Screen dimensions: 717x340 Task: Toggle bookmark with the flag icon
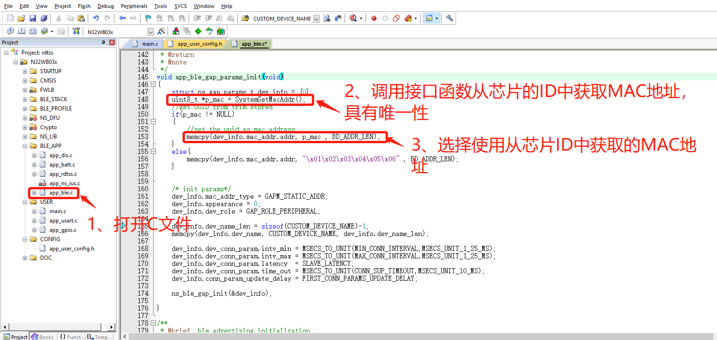148,18
